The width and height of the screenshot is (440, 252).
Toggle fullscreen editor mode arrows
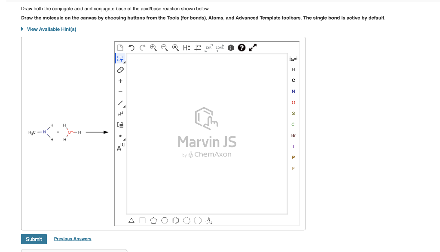coord(253,48)
